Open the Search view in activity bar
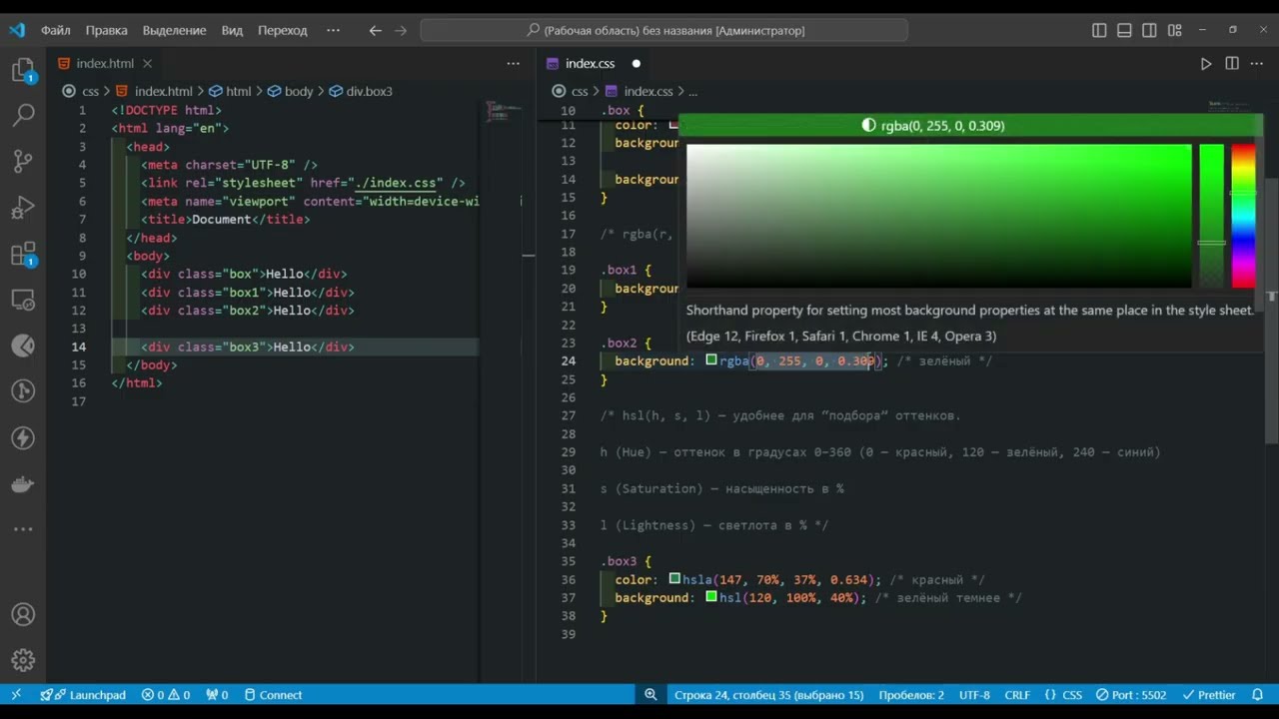 (x=23, y=115)
